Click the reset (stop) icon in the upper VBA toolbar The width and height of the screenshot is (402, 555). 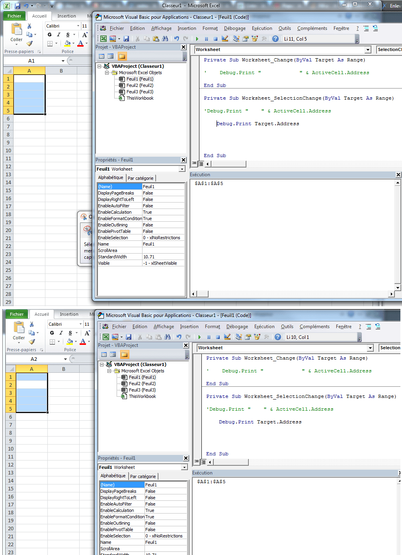215,39
